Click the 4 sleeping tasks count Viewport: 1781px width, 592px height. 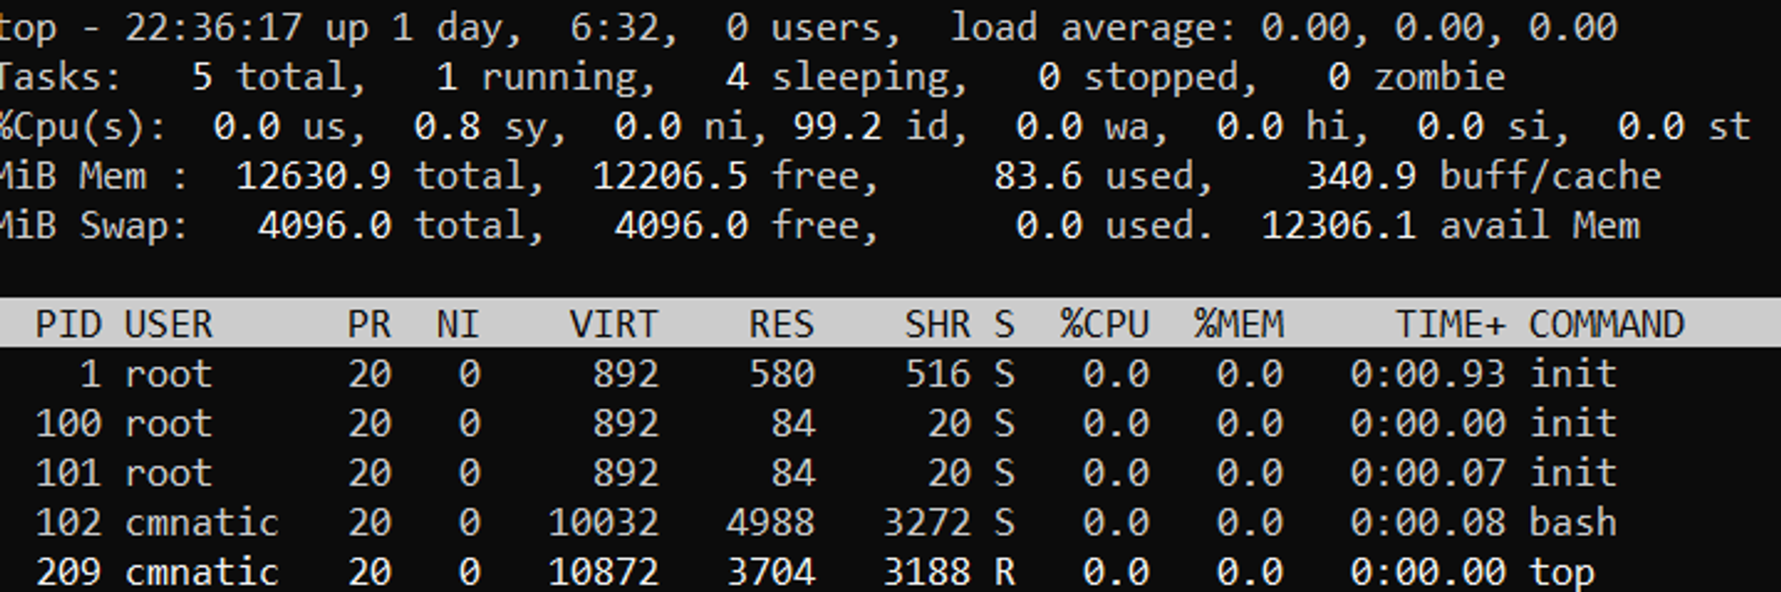coord(736,77)
